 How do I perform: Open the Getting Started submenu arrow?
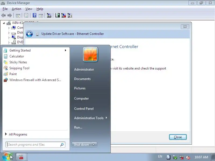point(66,50)
